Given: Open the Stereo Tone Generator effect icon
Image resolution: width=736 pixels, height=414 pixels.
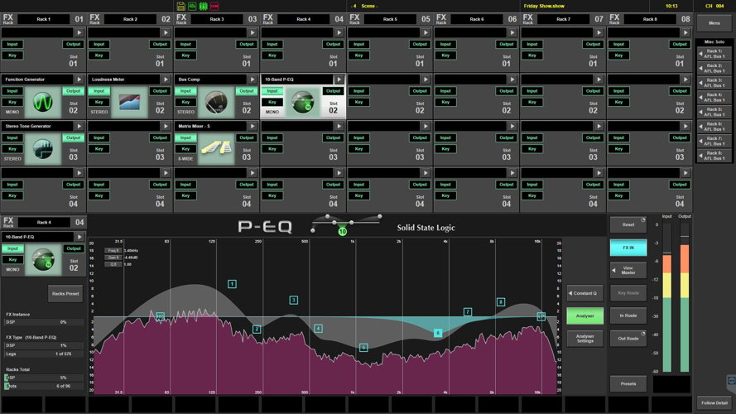Looking at the screenshot, I should point(43,149).
